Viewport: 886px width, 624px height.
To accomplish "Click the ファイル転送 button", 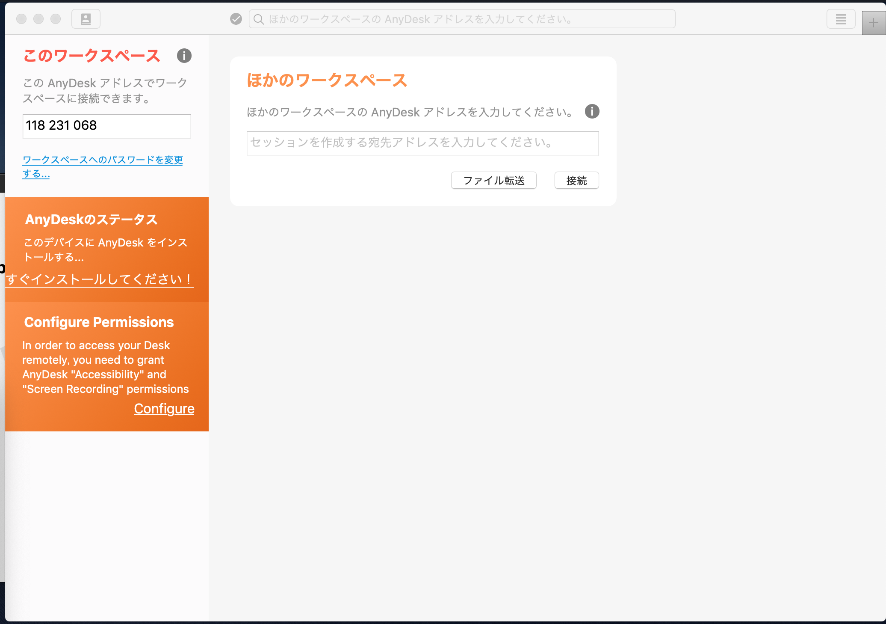I will 494,180.
